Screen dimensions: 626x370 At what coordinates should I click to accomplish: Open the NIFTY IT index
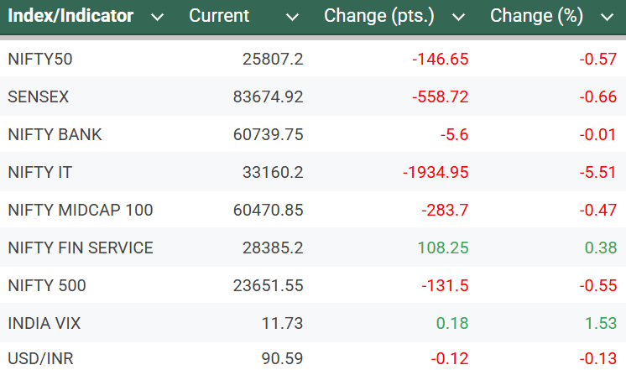(x=39, y=172)
